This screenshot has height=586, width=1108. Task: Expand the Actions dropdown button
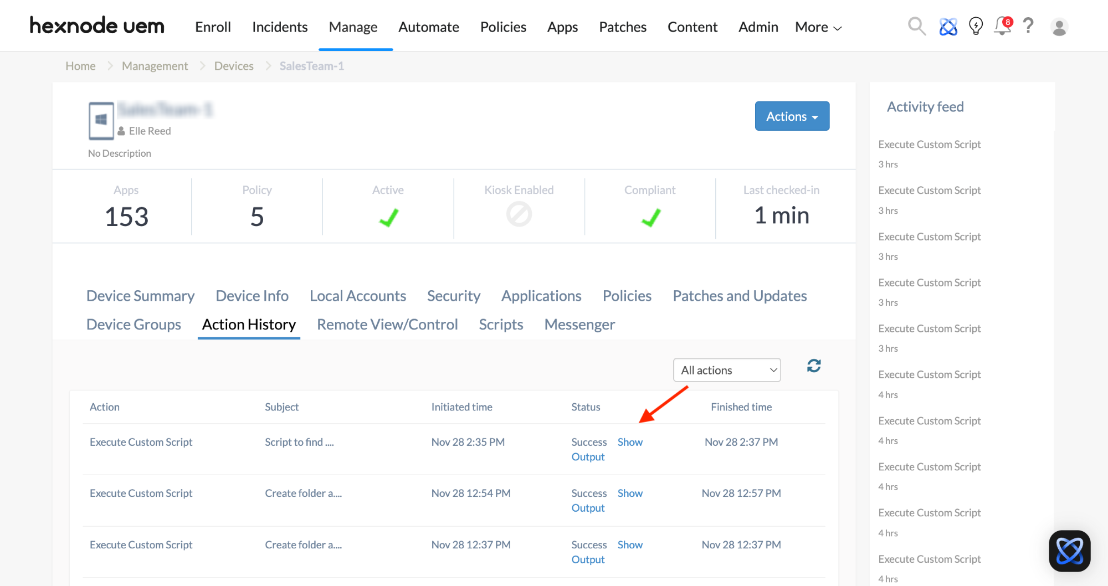[x=792, y=116]
